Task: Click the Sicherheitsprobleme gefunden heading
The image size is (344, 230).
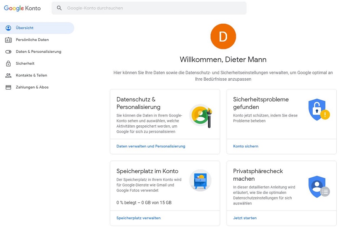Action: click(261, 103)
